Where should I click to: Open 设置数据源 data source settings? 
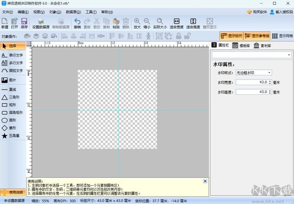pos(40,23)
